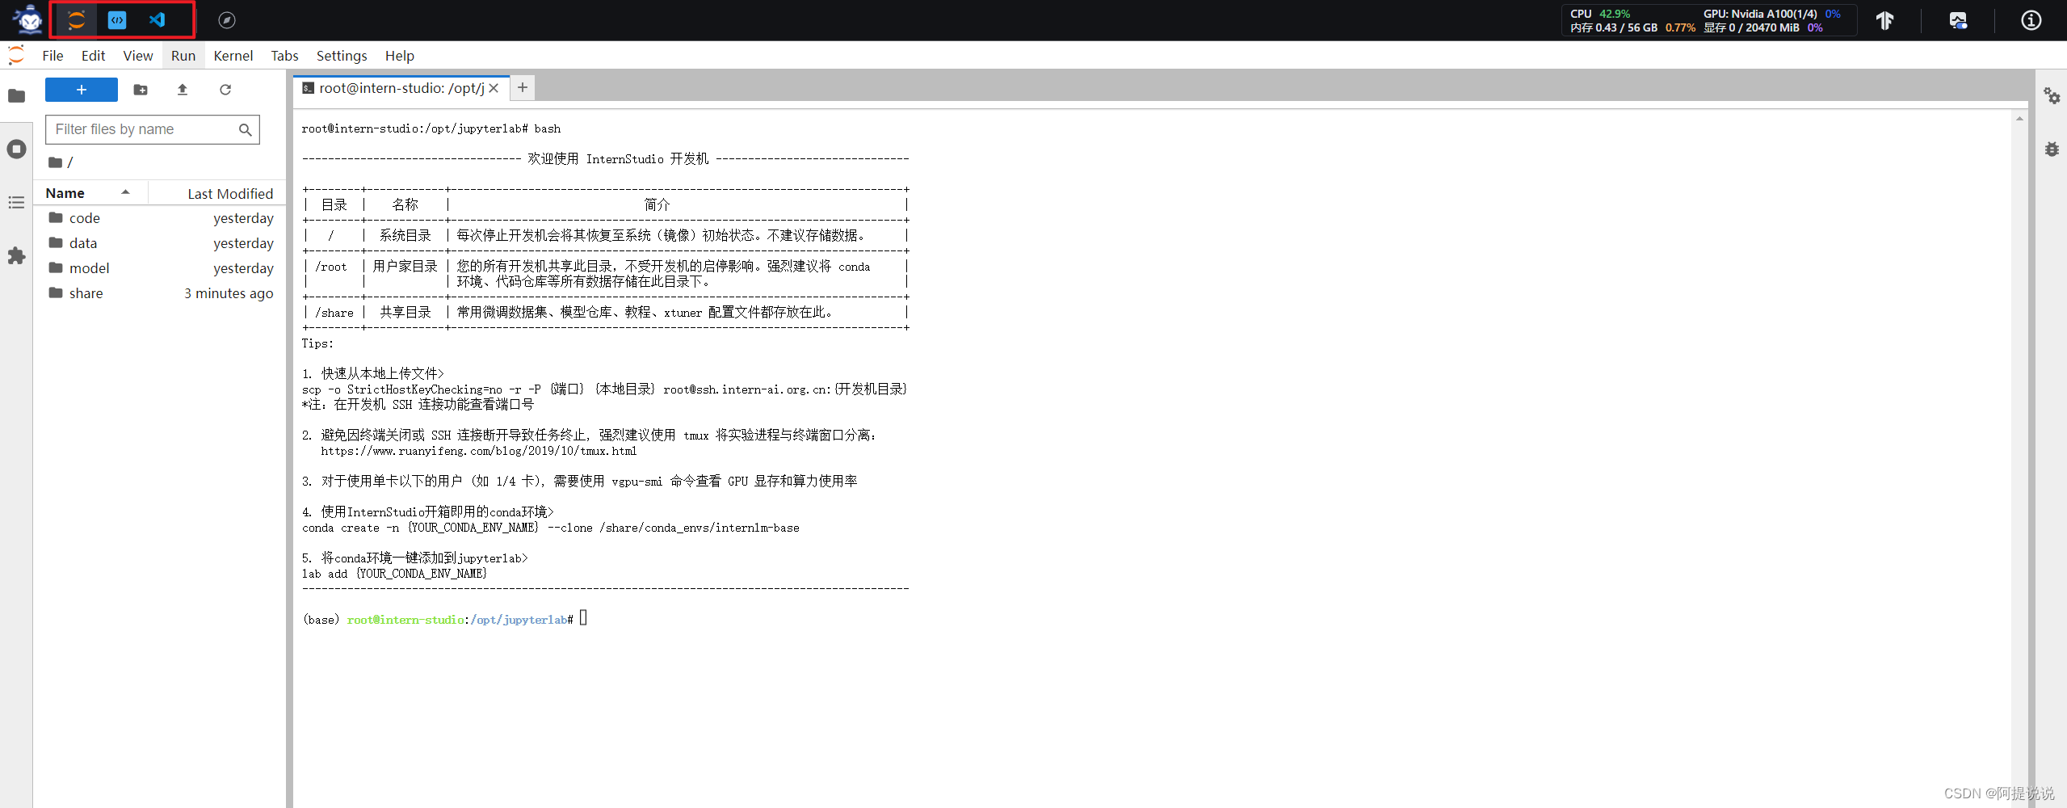Open the View menu
Screen dimensions: 2067x808
tap(138, 56)
